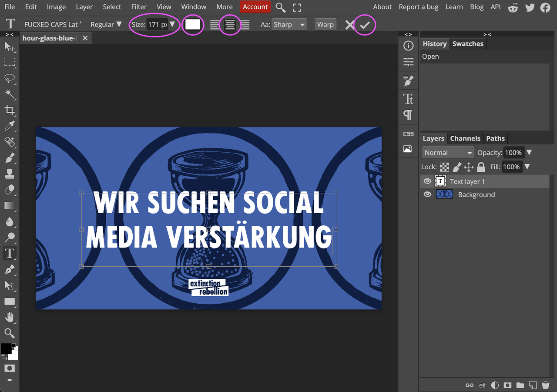The height and width of the screenshot is (392, 557).
Task: Hide the Text layer 1 visibility eye
Action: [x=427, y=181]
